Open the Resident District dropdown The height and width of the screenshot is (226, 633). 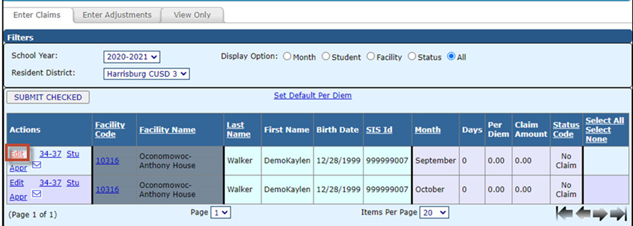147,74
